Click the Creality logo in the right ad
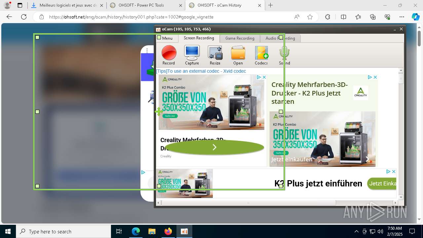 pos(361,93)
